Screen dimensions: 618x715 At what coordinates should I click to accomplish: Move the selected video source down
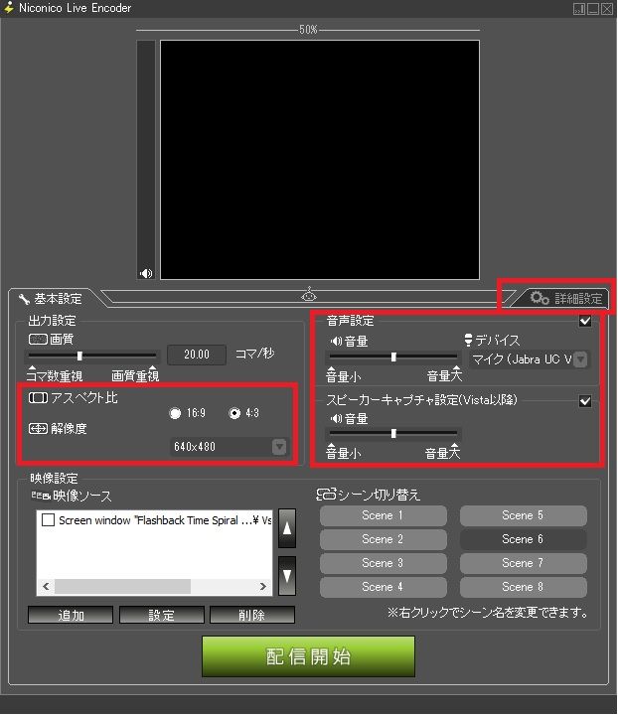(287, 575)
